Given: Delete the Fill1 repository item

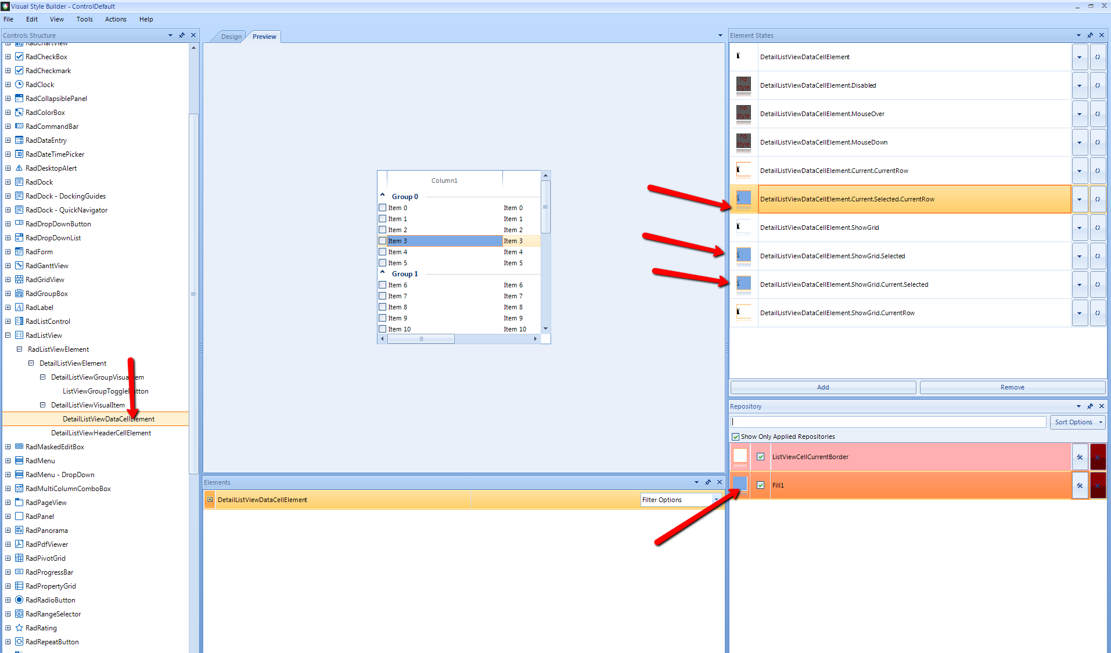Looking at the screenshot, I should coord(1098,485).
